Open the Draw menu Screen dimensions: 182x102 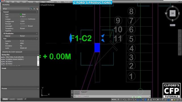pos(43,2)
